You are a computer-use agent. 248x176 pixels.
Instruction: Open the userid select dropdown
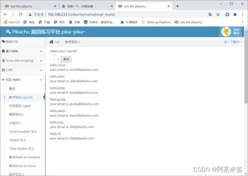click(x=55, y=59)
